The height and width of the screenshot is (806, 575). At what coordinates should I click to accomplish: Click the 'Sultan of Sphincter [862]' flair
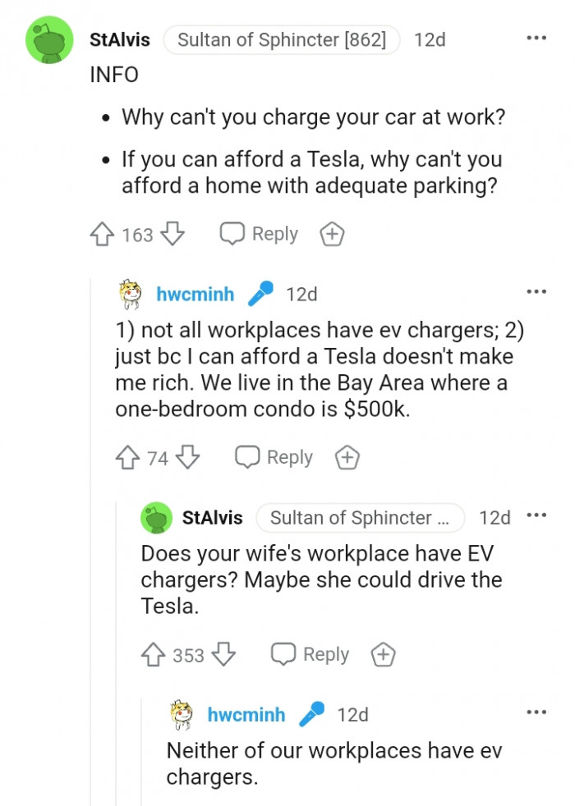[x=282, y=39]
